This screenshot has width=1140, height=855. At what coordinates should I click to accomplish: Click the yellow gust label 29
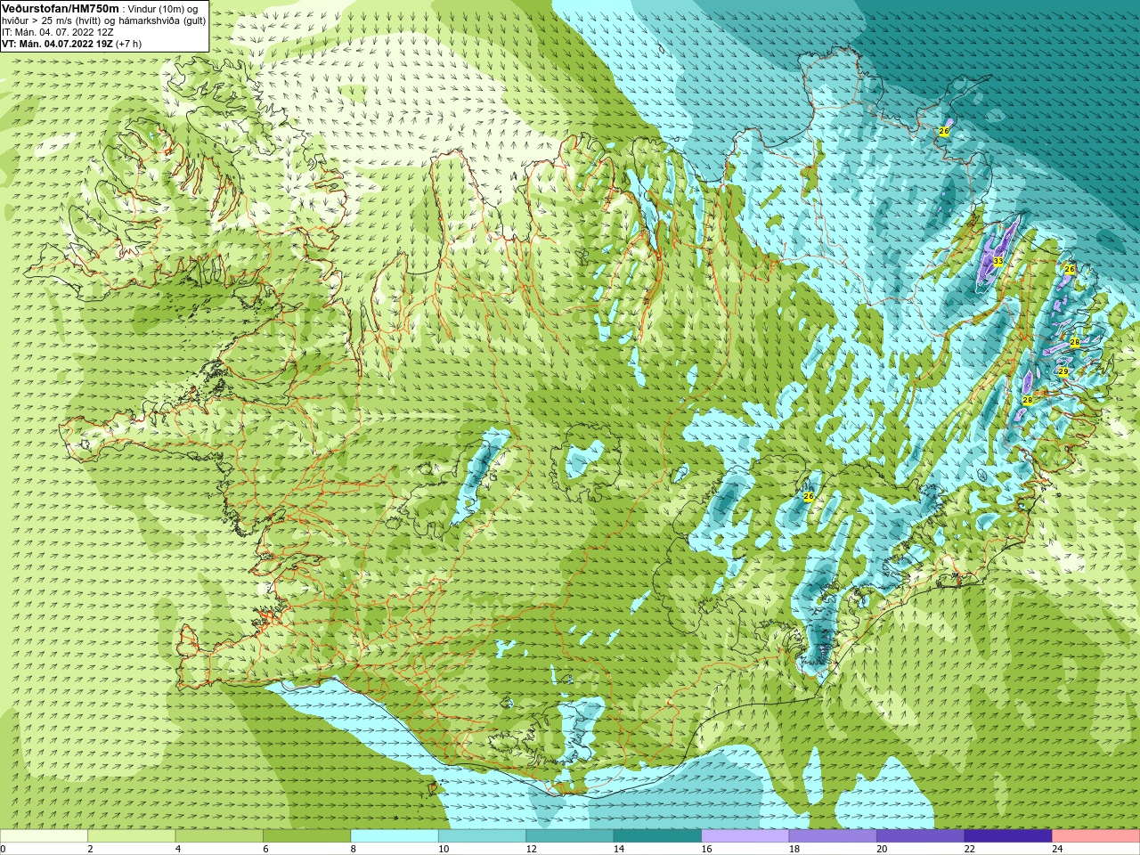coord(1063,371)
